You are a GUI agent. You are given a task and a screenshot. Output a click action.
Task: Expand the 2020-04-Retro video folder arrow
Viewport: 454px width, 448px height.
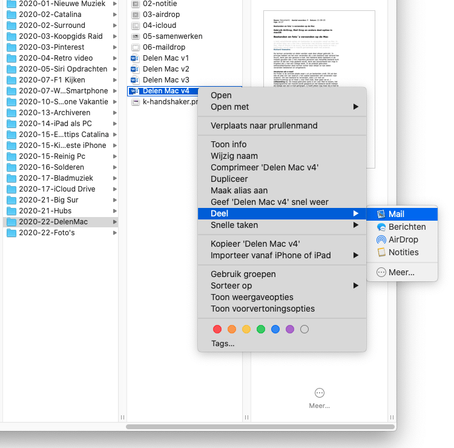click(114, 58)
